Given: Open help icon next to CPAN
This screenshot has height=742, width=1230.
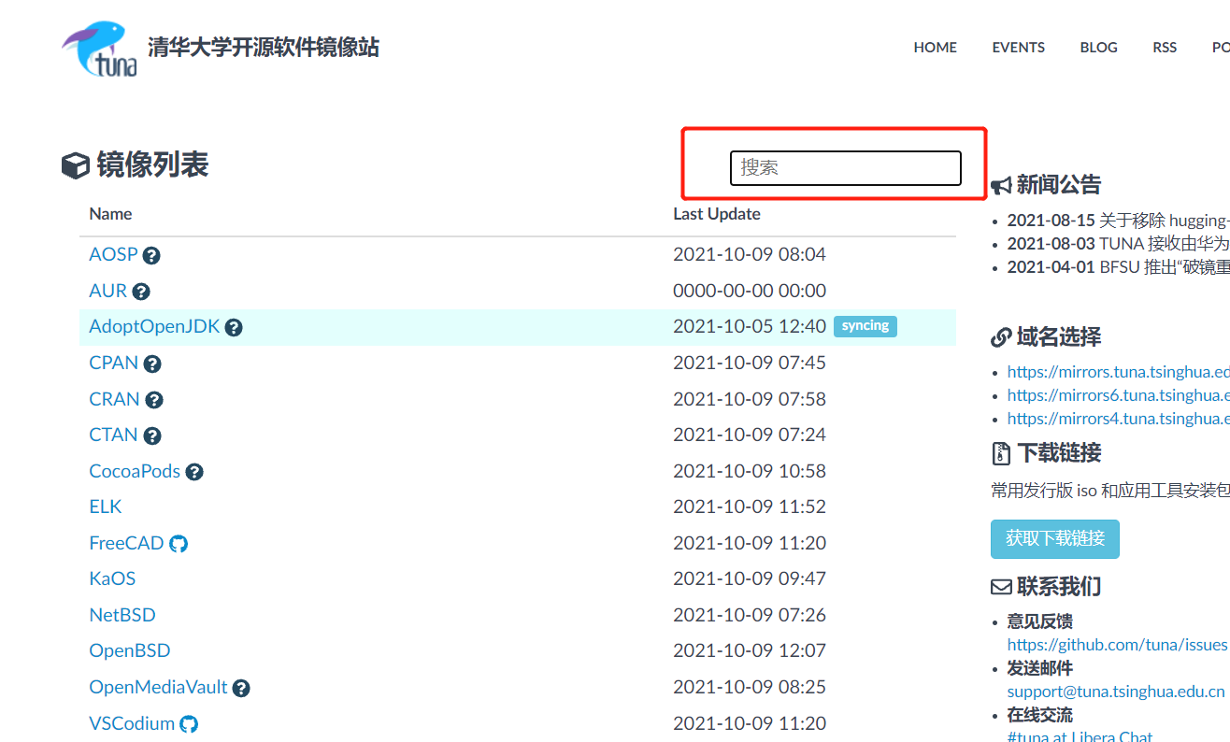Looking at the screenshot, I should point(152,364).
